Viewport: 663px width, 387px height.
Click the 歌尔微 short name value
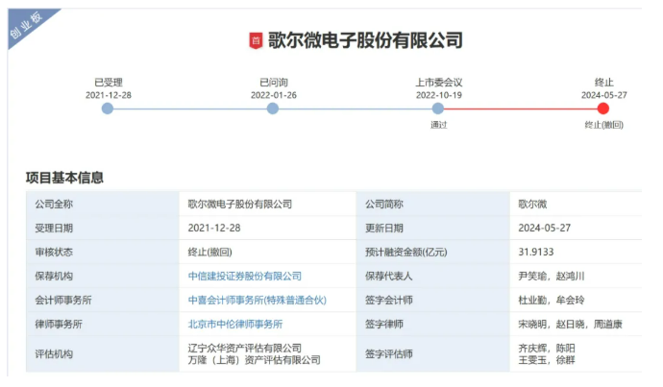532,205
